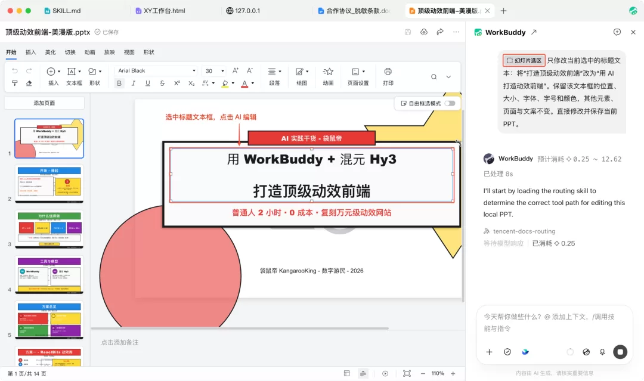Switch to the 美化 ribbon tab
Screen dimensions: 644x381
[x=51, y=52]
